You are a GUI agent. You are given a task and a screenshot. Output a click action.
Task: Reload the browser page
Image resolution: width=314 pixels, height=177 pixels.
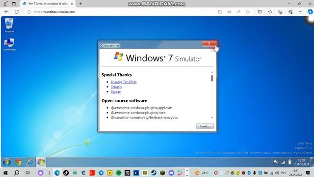point(17,12)
